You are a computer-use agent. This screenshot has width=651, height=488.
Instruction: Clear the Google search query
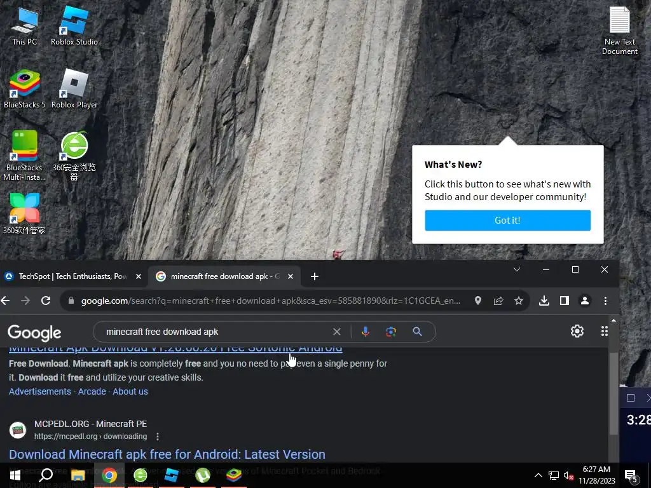pos(337,332)
